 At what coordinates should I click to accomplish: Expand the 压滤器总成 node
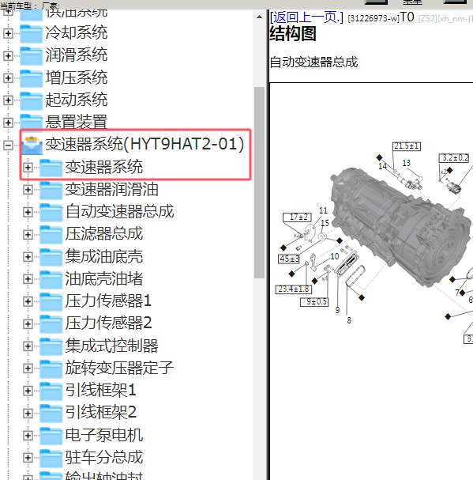28,235
